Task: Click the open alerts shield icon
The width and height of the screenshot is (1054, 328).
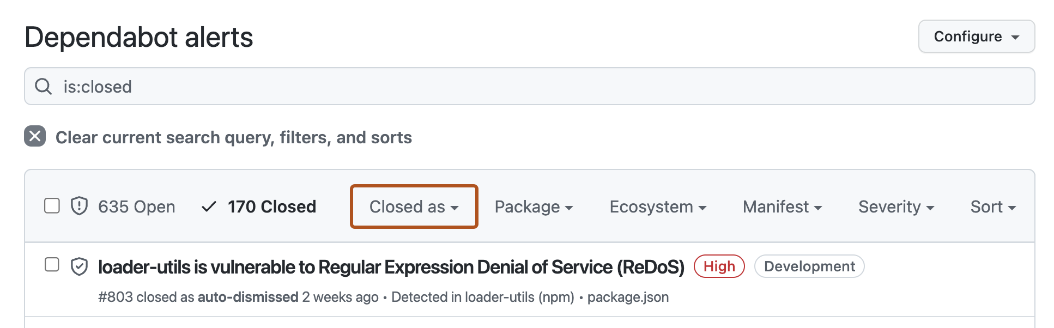Action: coord(77,206)
